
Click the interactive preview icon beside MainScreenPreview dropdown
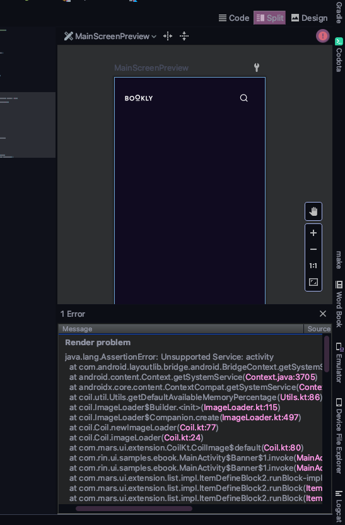(x=168, y=36)
